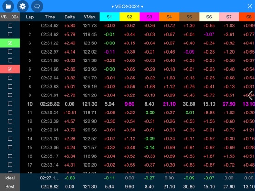
Task: Collapse panel with the left chevron arrow
Action: [x=250, y=95]
